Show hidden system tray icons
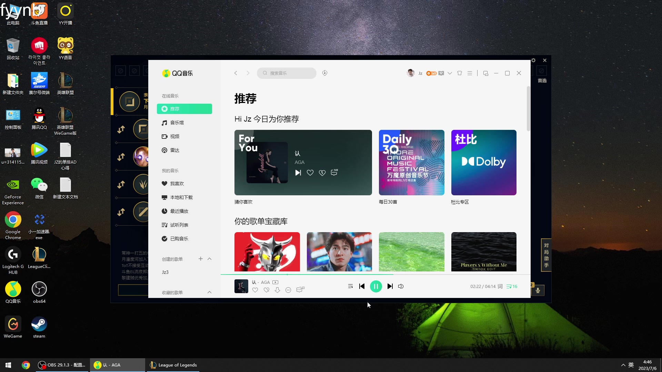 click(x=623, y=365)
